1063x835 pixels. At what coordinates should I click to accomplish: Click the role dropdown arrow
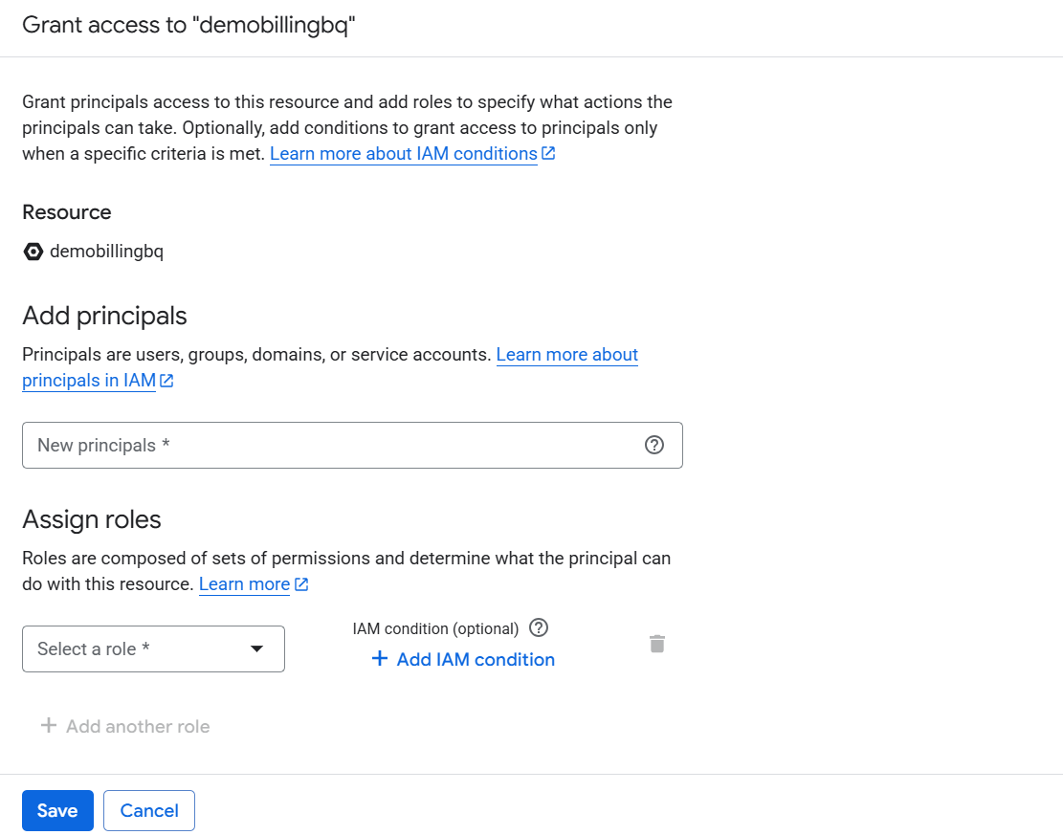(256, 648)
